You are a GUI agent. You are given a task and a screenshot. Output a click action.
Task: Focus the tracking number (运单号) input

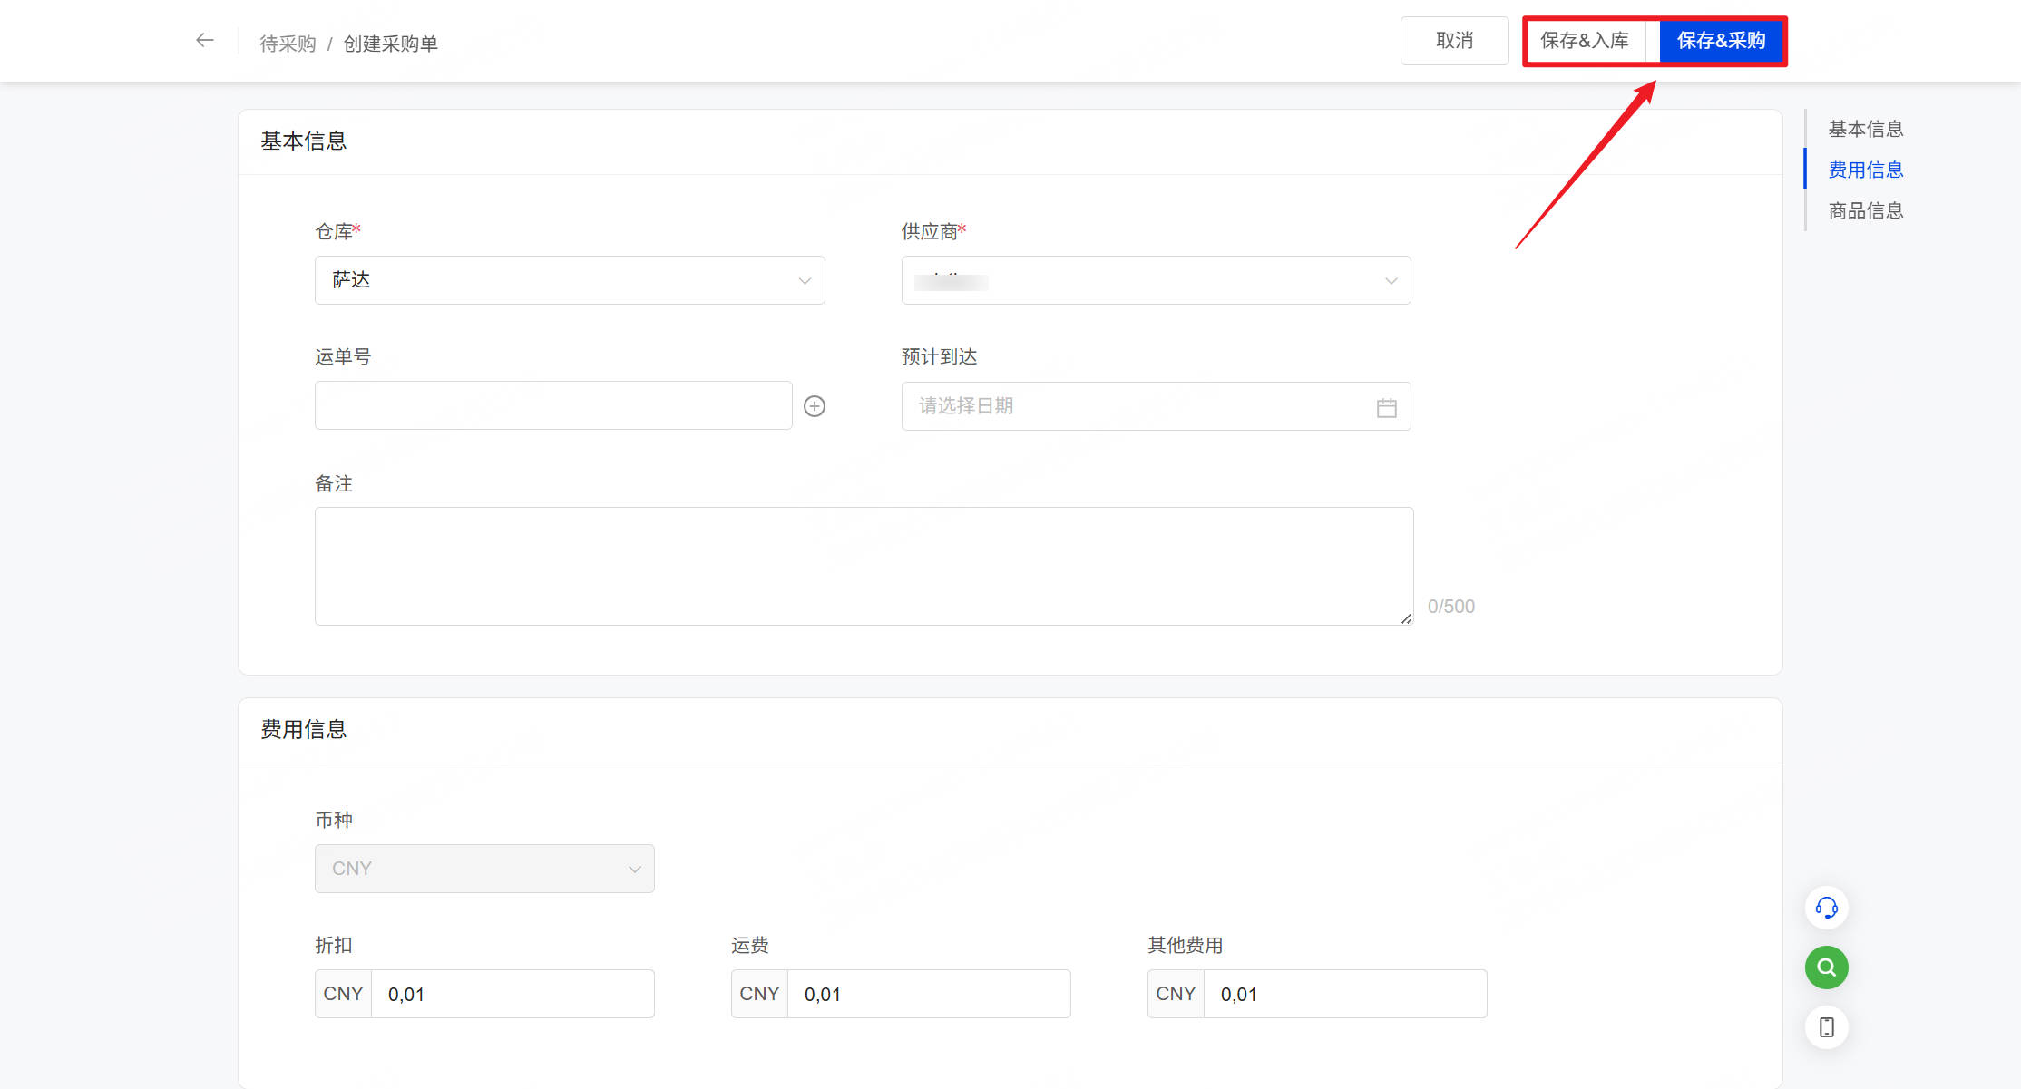coord(553,405)
